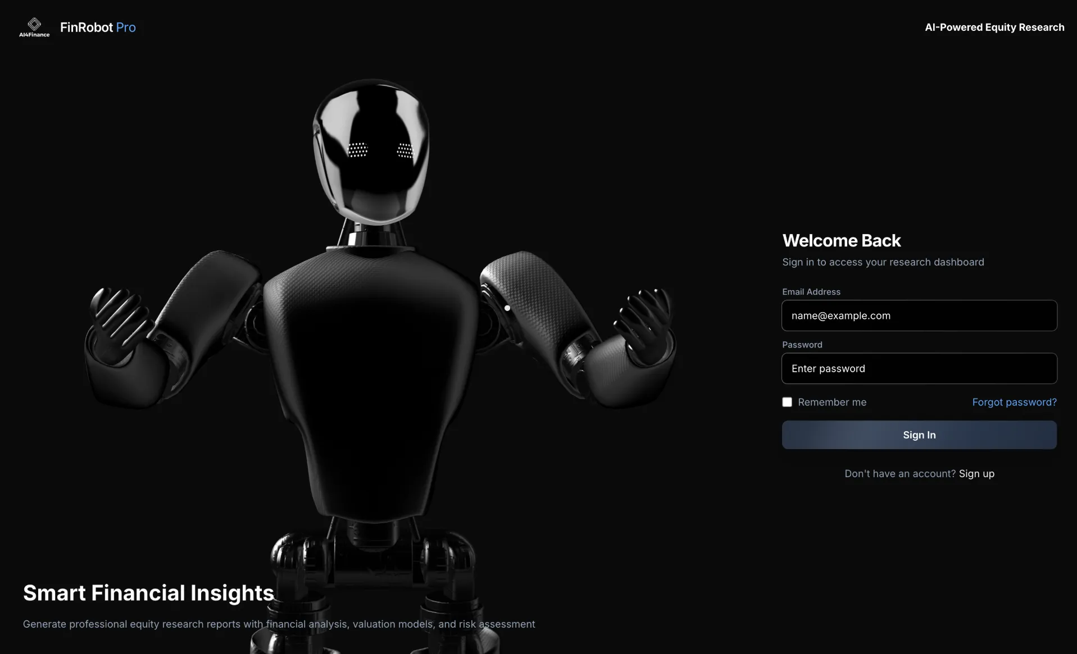
Task: Click the Remember me label text
Action: (832, 402)
